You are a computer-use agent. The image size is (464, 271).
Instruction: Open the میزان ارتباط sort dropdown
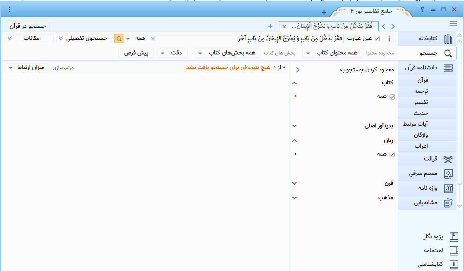[x=27, y=68]
